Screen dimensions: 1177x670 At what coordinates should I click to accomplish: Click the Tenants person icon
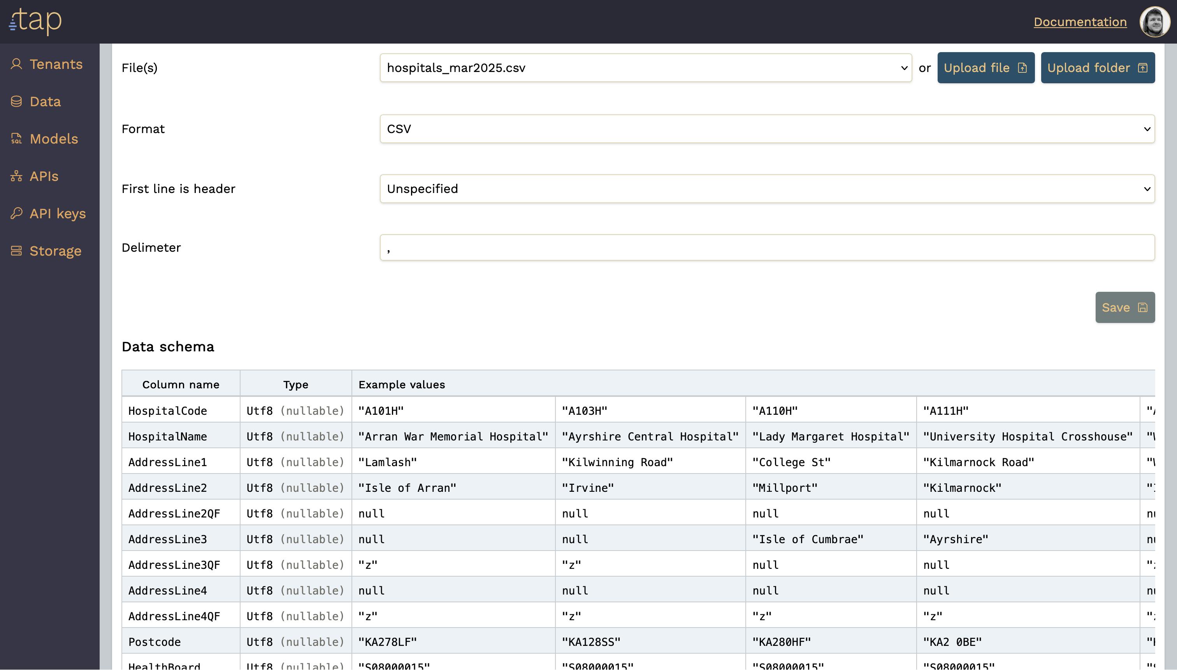pos(17,64)
